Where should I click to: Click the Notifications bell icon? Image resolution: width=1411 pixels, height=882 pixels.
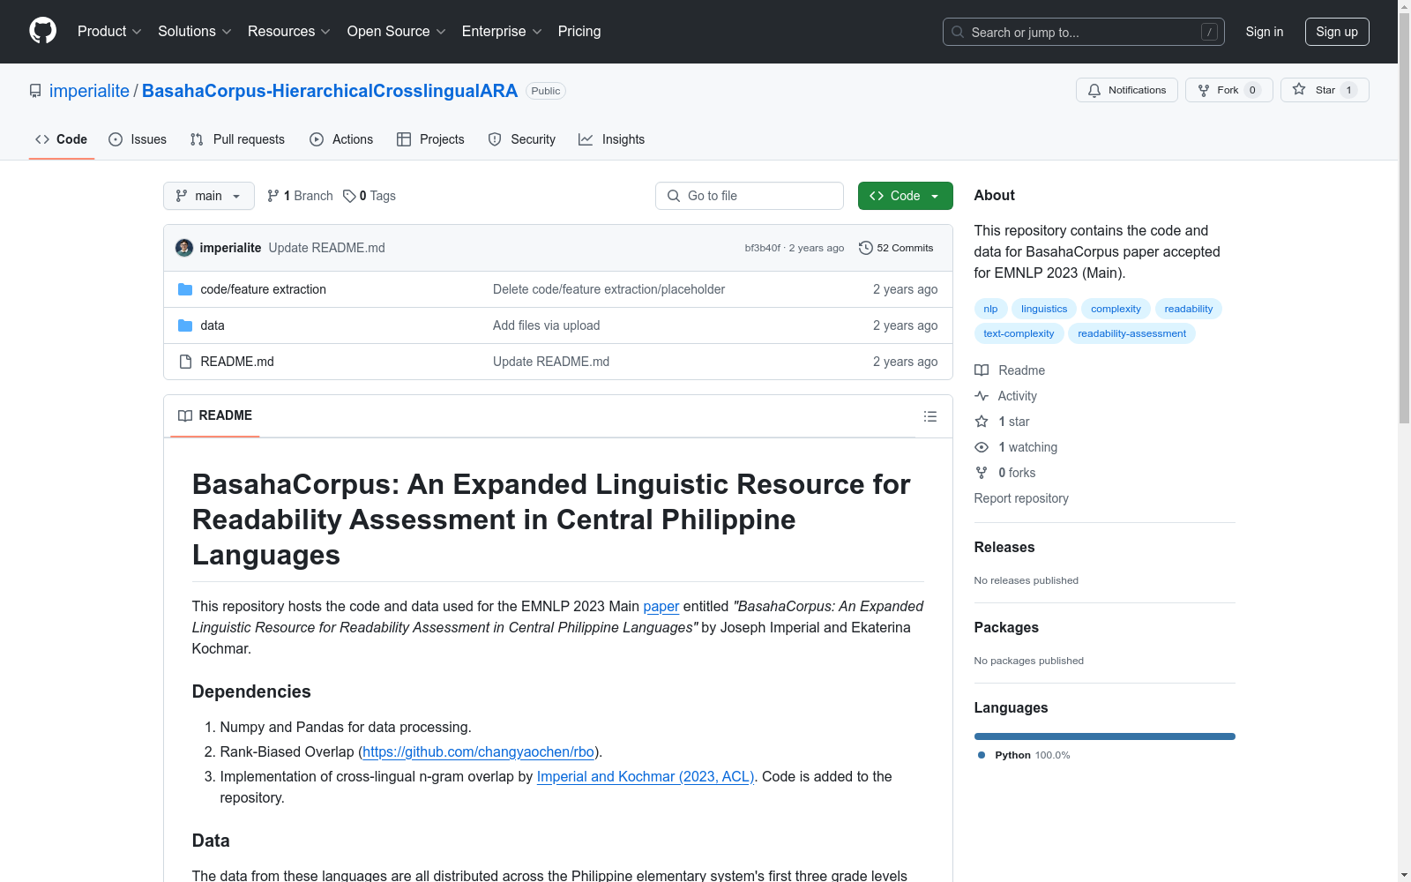(x=1094, y=90)
